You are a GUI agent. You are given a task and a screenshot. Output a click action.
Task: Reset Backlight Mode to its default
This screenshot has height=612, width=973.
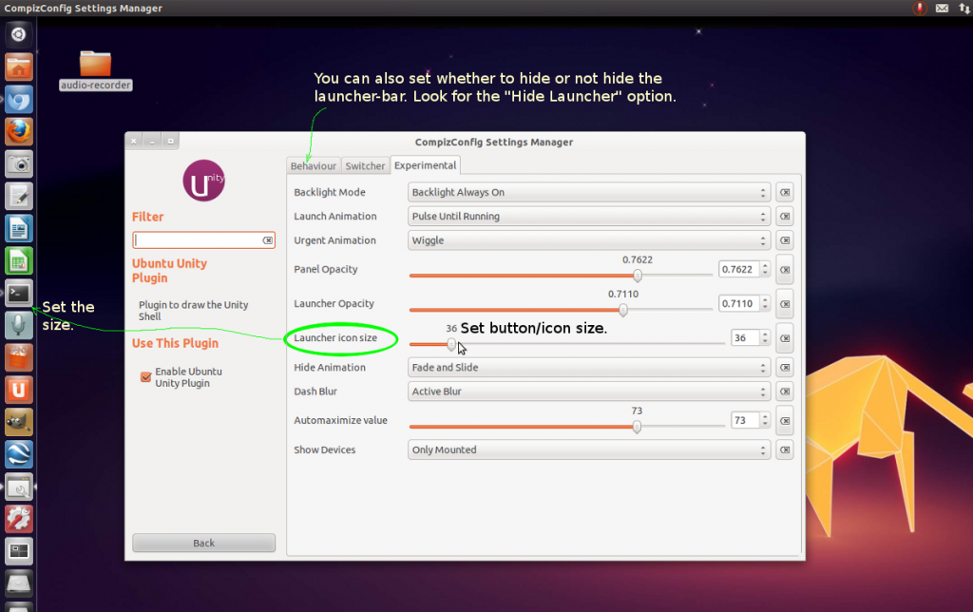[x=785, y=192]
